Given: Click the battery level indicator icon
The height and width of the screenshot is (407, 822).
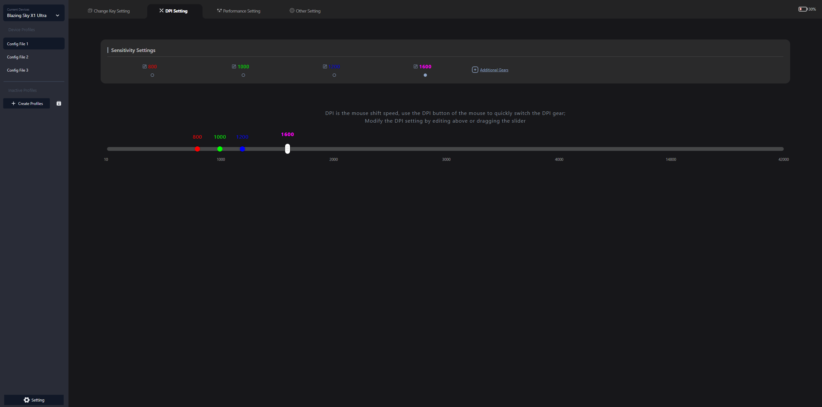Looking at the screenshot, I should pyautogui.click(x=803, y=9).
